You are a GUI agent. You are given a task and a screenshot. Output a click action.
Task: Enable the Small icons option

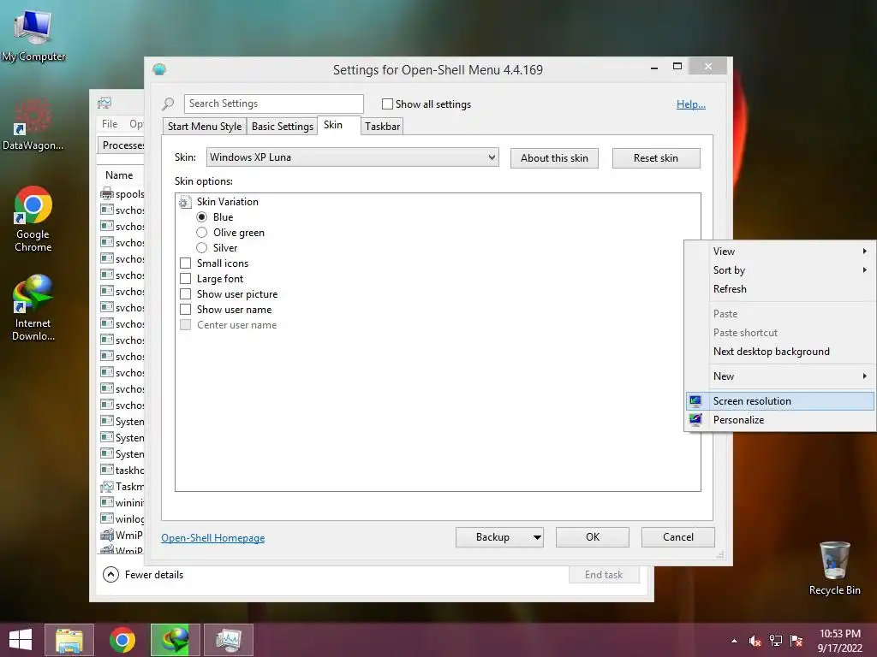tap(185, 263)
